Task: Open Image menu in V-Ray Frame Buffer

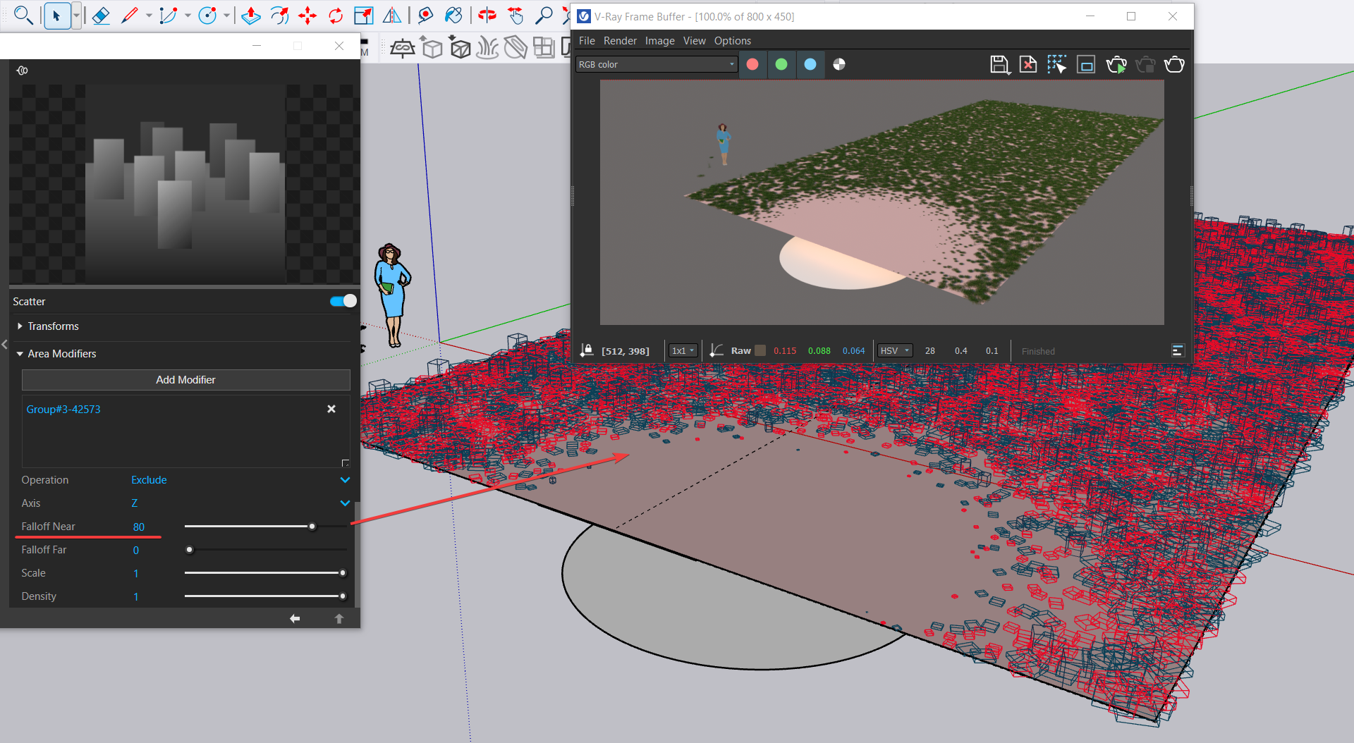Action: tap(659, 41)
